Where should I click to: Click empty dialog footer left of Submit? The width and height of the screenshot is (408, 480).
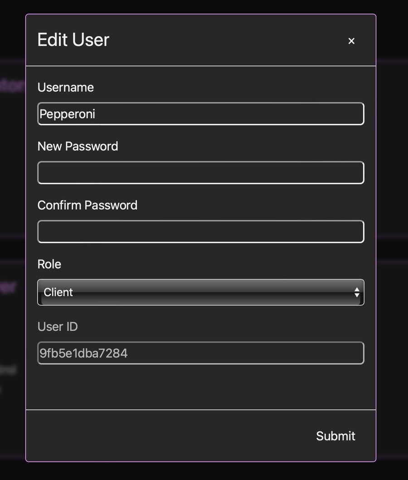(x=159, y=436)
